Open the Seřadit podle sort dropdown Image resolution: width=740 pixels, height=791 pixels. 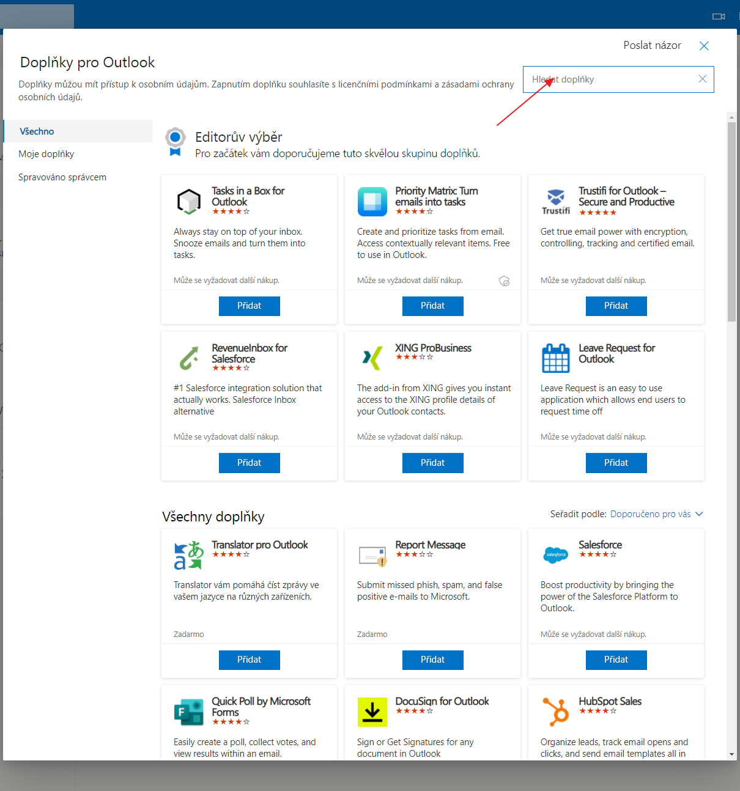pyautogui.click(x=657, y=514)
